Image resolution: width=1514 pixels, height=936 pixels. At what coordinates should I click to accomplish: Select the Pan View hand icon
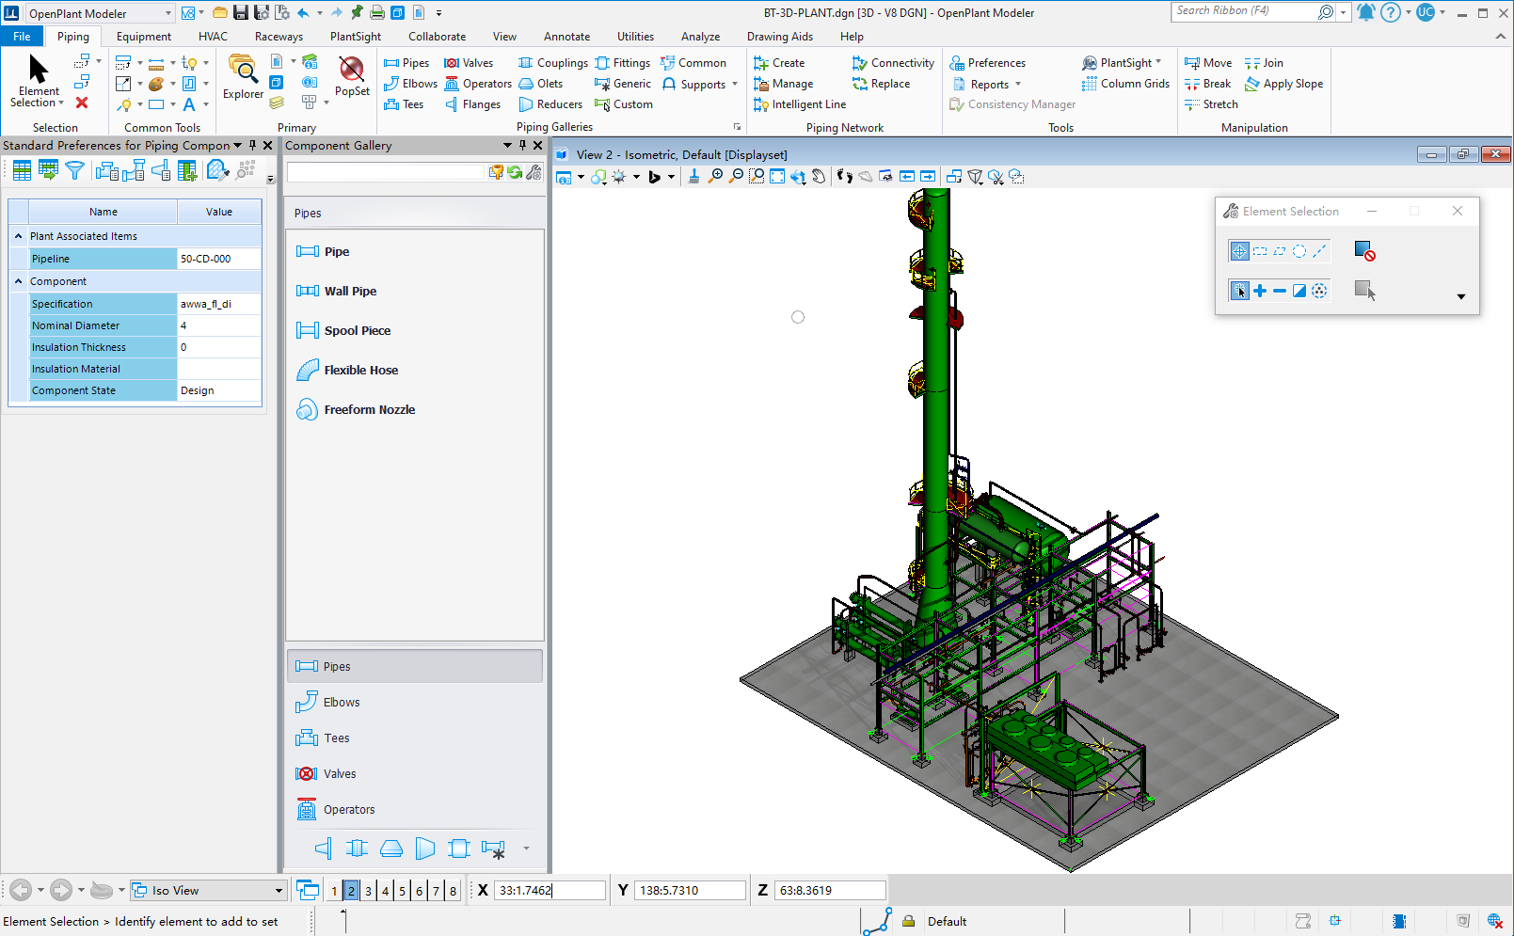click(x=819, y=176)
